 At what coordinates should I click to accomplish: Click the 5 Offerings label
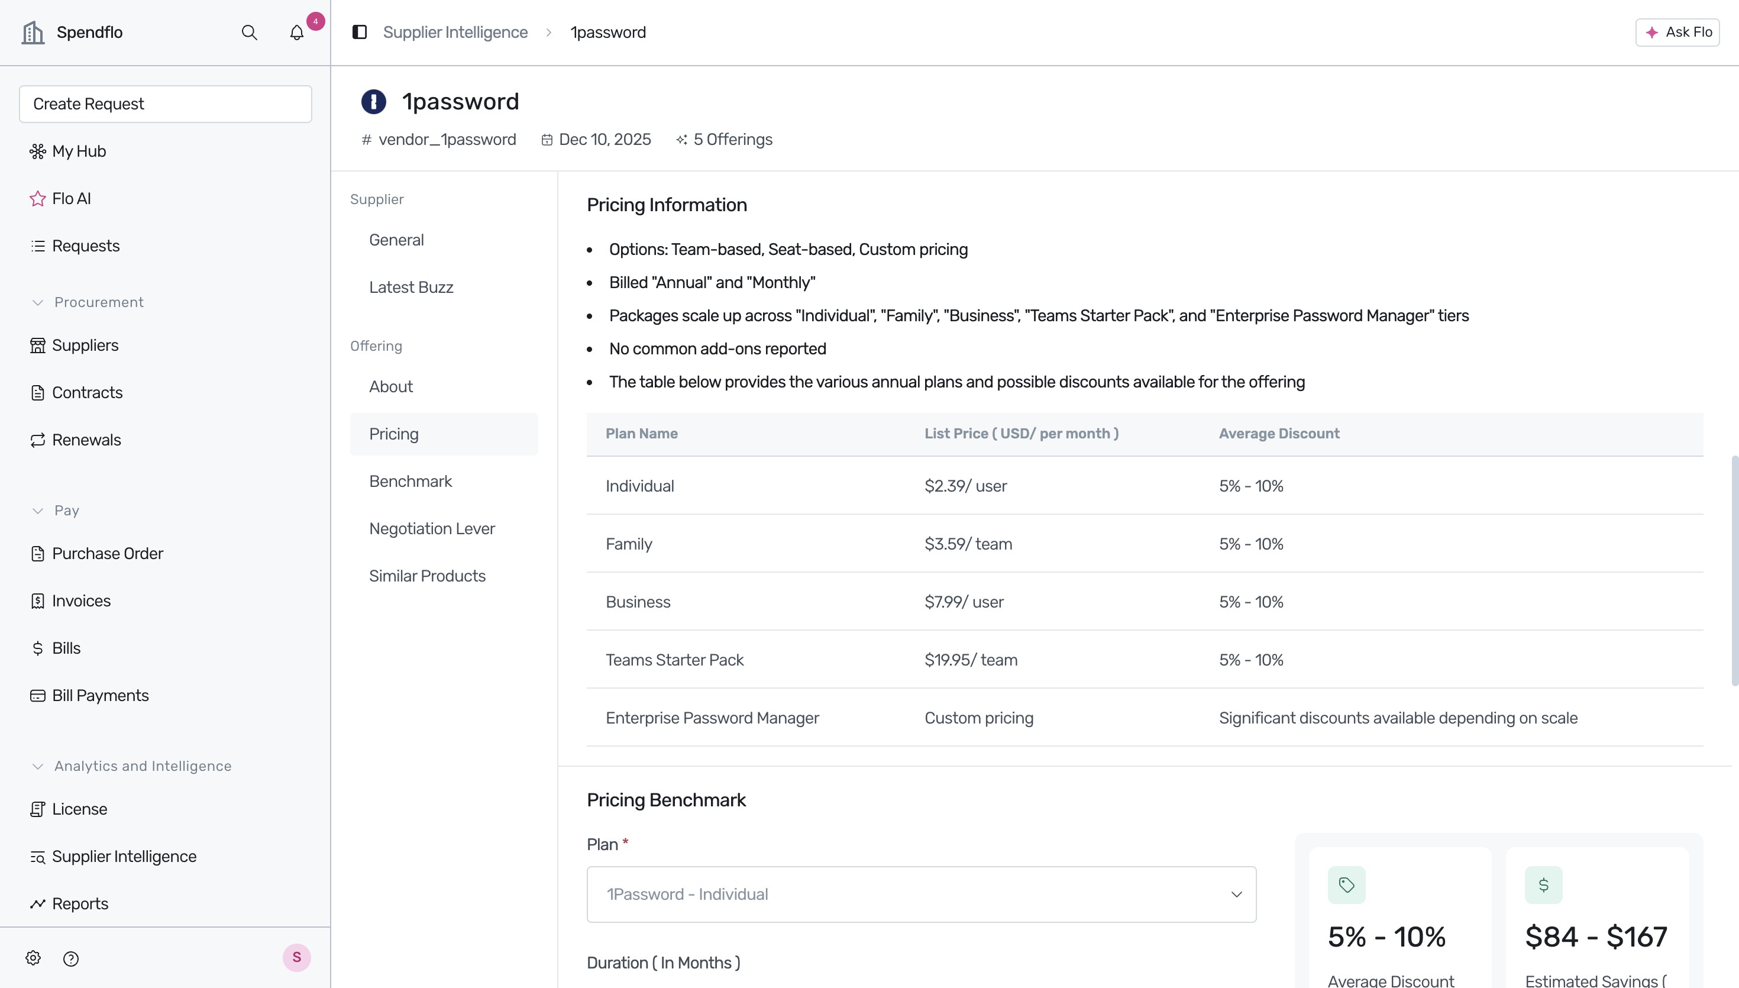(732, 139)
